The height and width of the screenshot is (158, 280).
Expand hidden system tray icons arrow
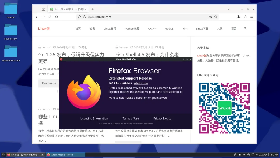tap(257, 155)
